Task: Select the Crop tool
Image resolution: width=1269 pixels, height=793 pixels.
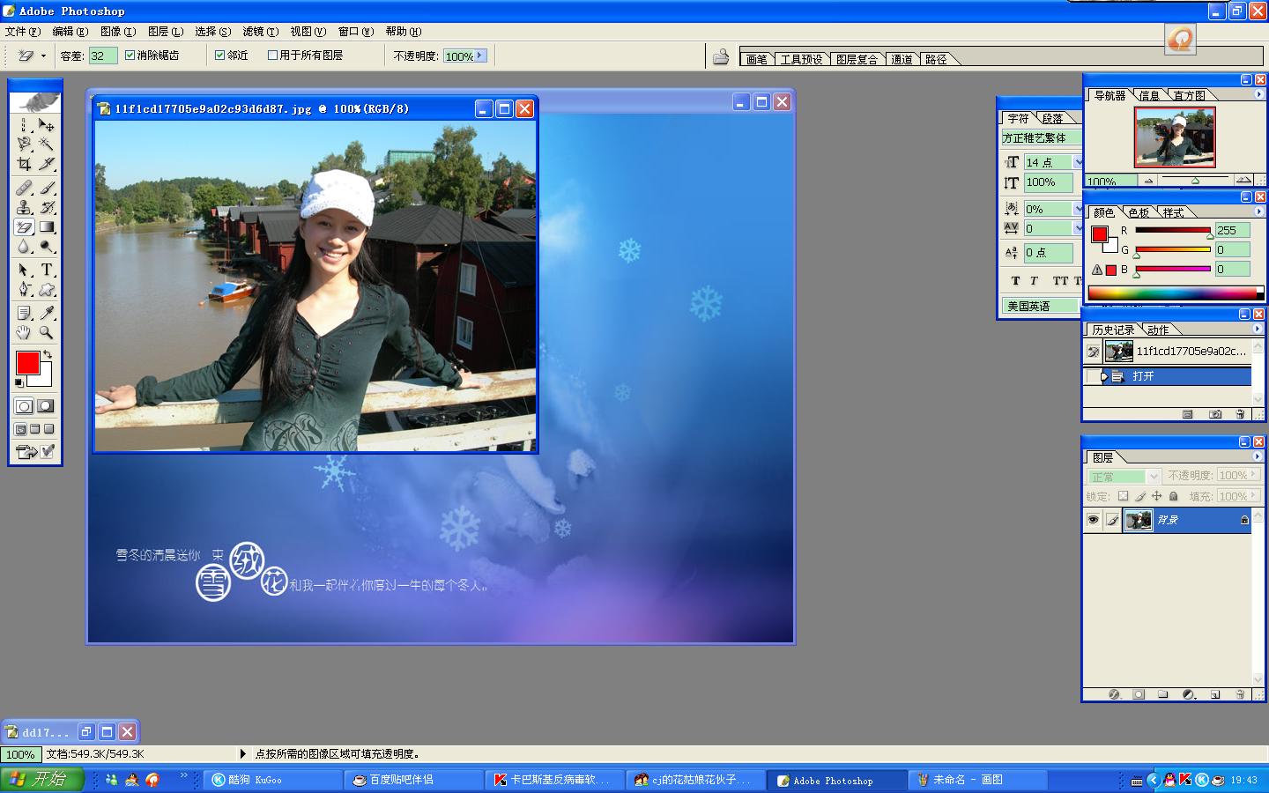Action: pyautogui.click(x=24, y=163)
